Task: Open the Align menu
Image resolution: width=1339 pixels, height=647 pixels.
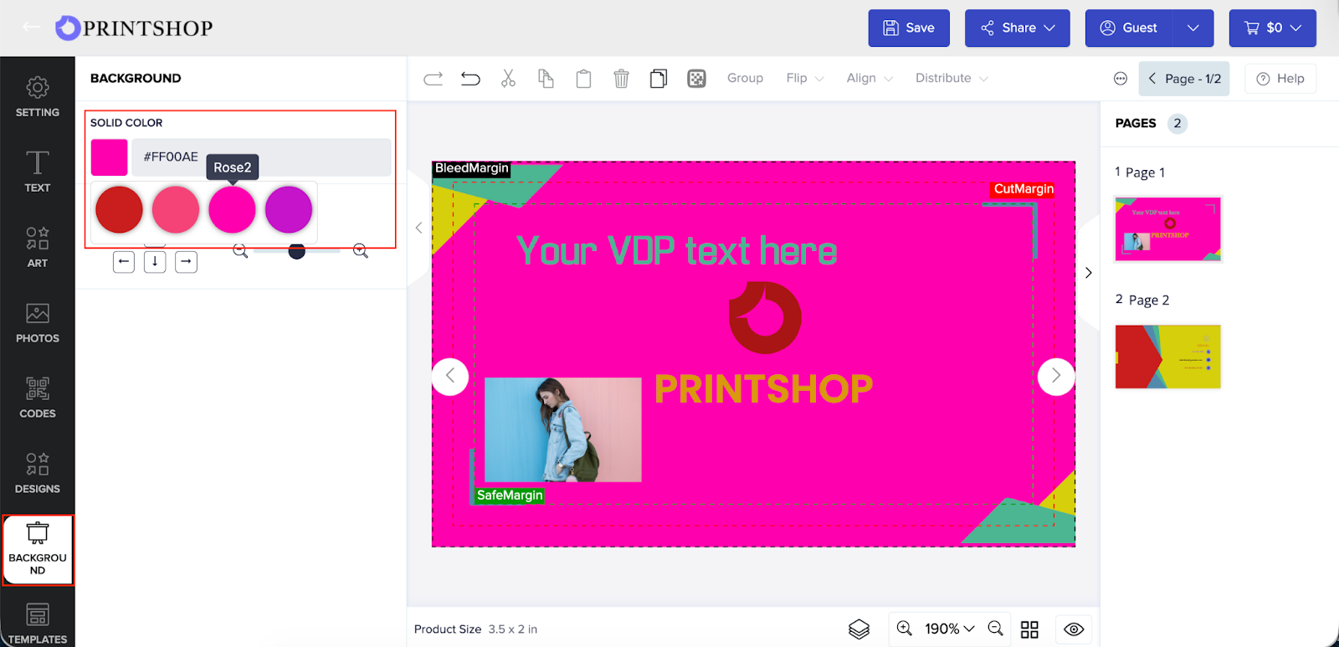Action: (x=869, y=78)
